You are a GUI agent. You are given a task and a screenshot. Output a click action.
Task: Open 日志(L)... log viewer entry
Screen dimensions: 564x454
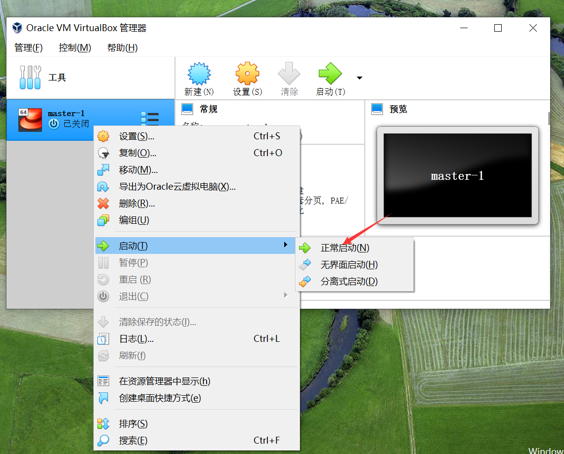(197, 338)
